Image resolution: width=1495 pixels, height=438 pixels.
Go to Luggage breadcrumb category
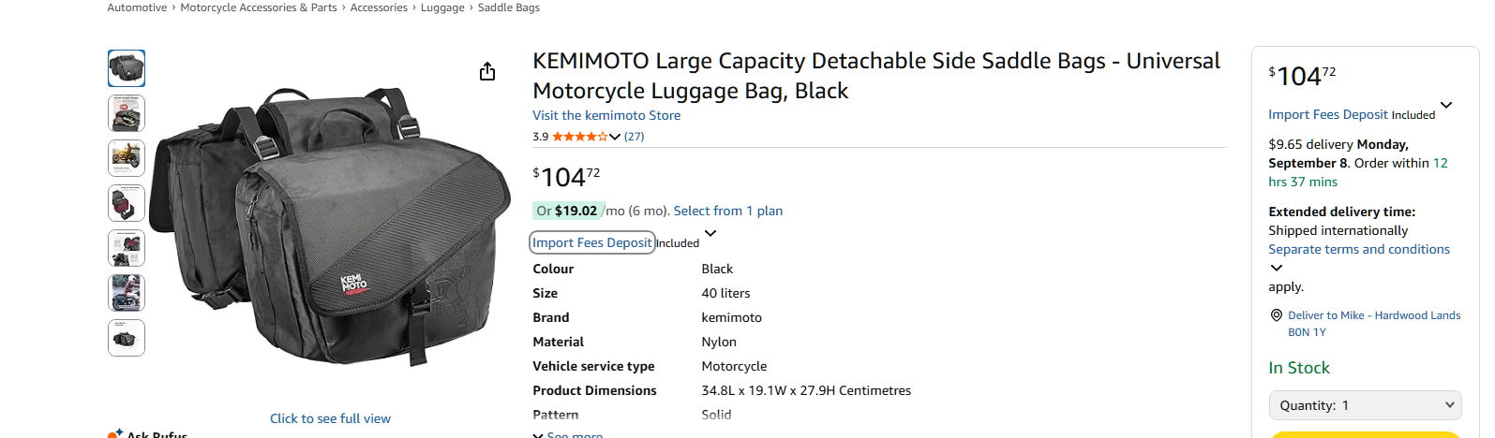pyautogui.click(x=442, y=7)
